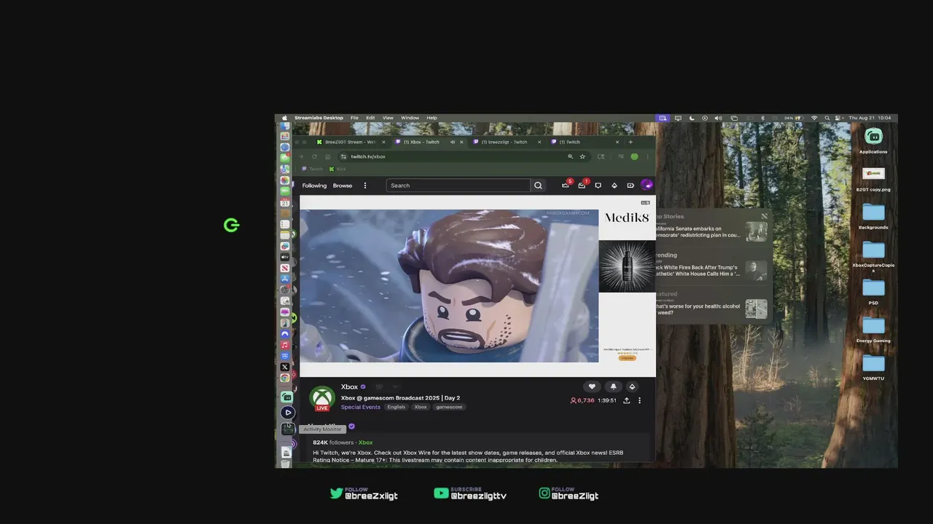The image size is (933, 524).
Task: Reload the page in the browser
Action: click(x=315, y=156)
